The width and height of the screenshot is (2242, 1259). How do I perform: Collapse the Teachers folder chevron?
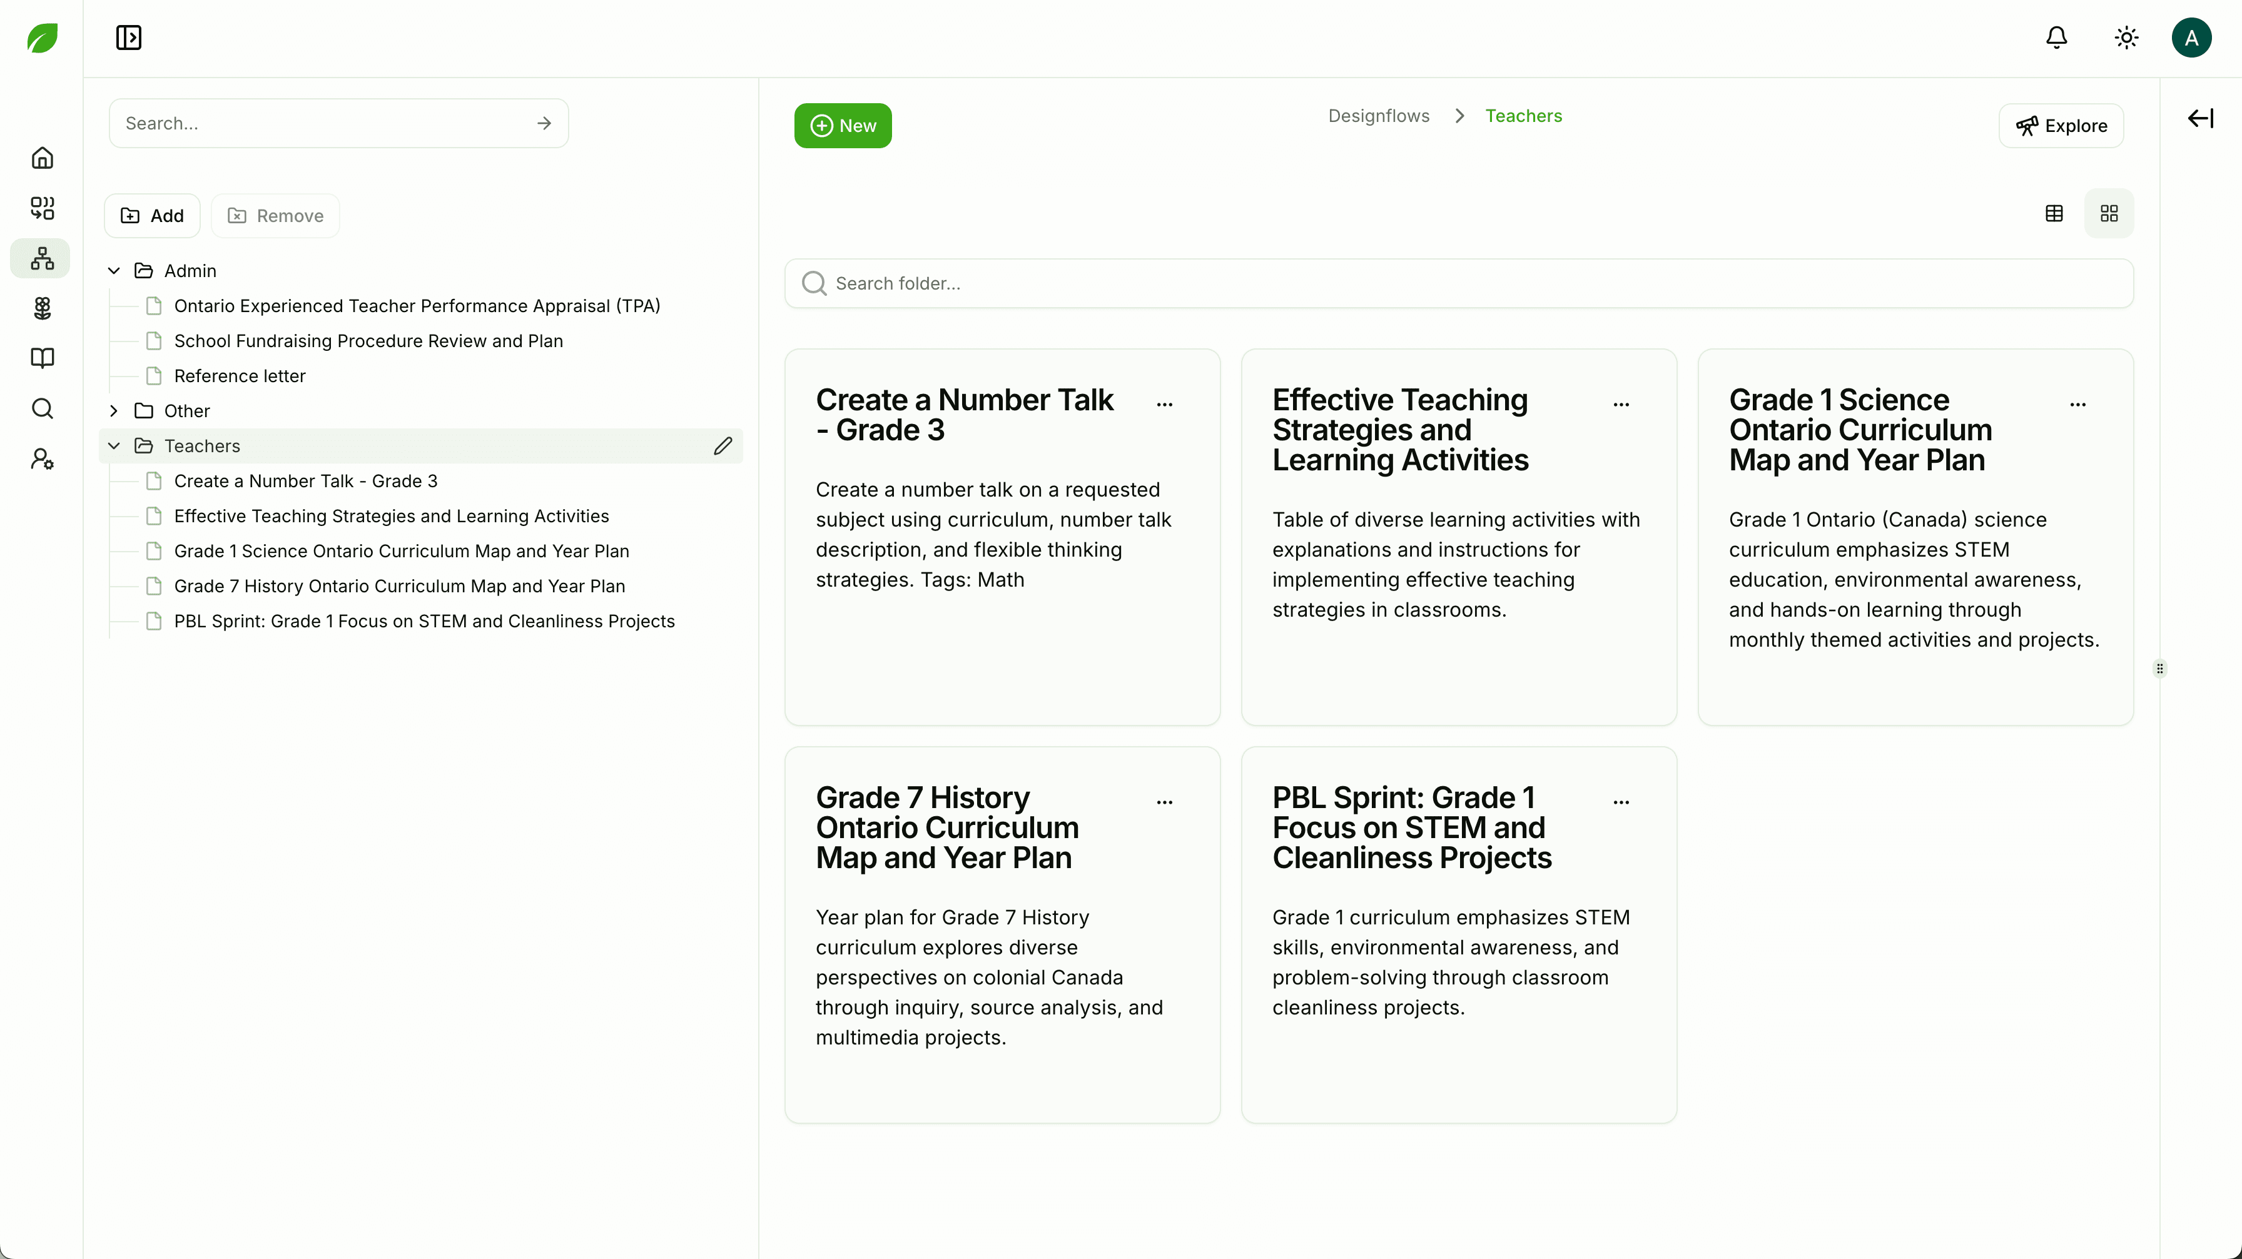click(x=114, y=445)
